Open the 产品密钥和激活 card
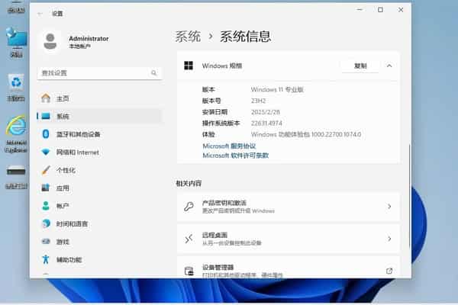Viewport: 458px width, 305px height. click(288, 207)
